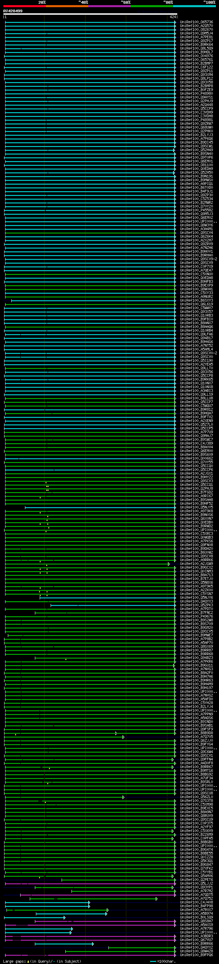The image size is (219, 964).
Task: Click the arrowhead of the UniRef100_C4J408 alignment
Action: tap(89, 903)
